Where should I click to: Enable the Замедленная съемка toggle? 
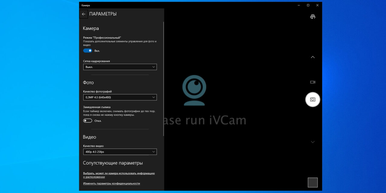(88, 121)
